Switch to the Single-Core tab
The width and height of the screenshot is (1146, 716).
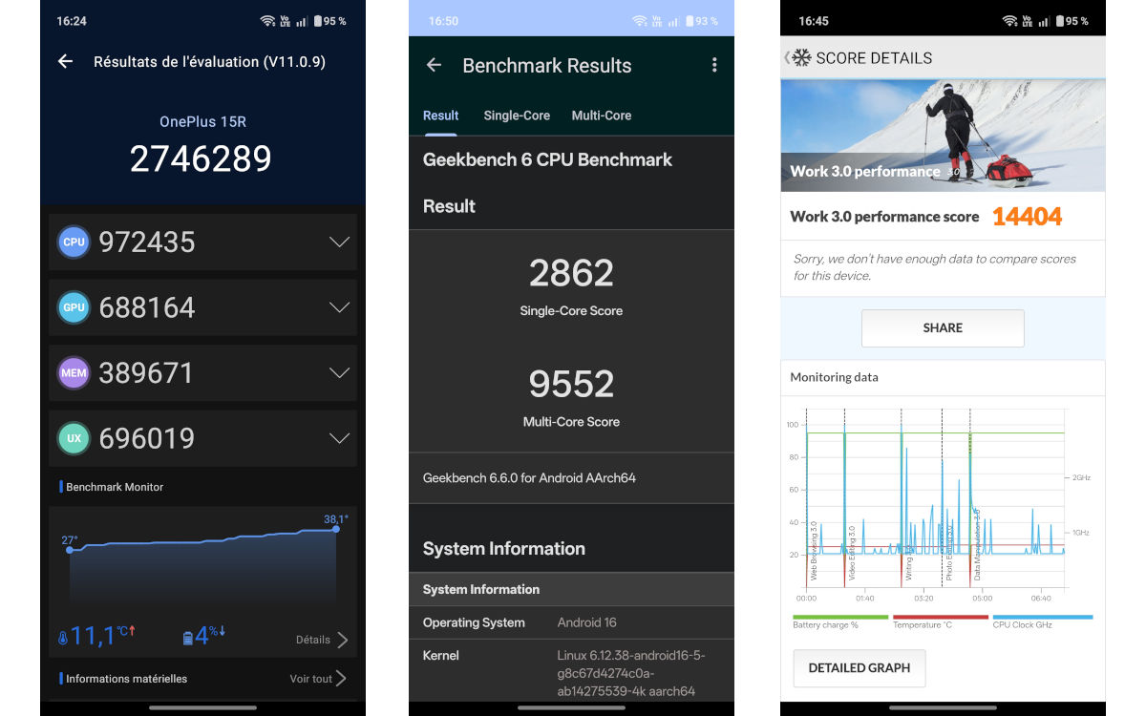coord(517,116)
